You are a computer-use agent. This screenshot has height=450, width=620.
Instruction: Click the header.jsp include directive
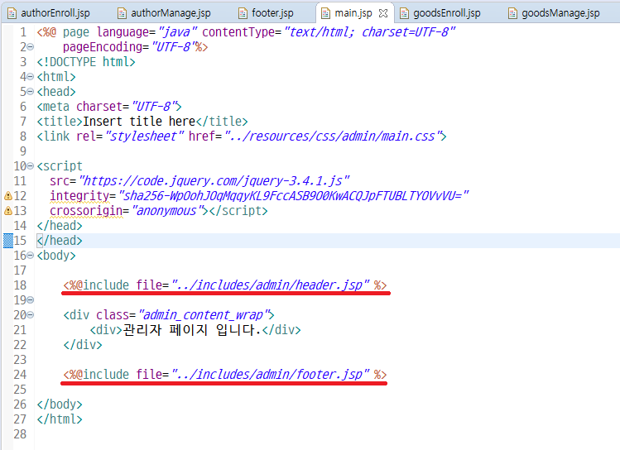225,285
